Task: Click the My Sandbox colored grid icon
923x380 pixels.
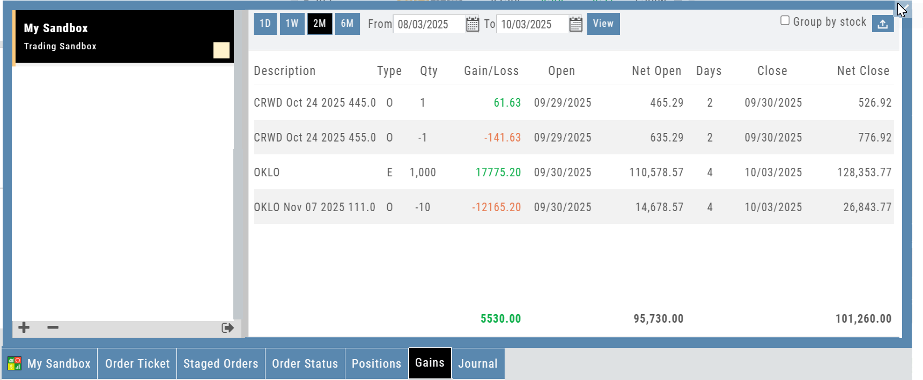Action: [14, 363]
